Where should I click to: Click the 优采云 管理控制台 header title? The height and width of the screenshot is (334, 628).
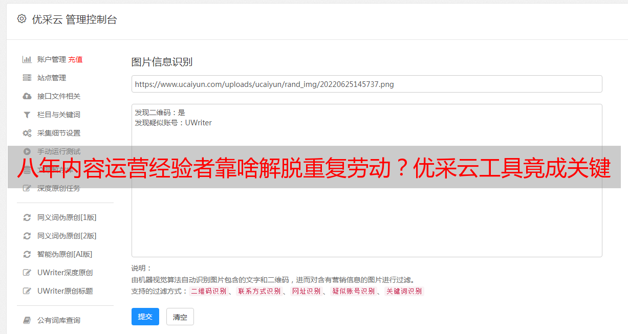(x=74, y=19)
